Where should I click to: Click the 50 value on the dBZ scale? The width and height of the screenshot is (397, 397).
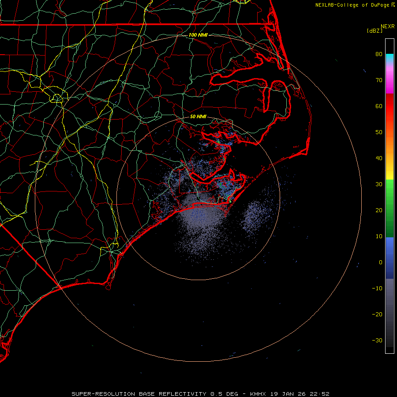[379, 132]
